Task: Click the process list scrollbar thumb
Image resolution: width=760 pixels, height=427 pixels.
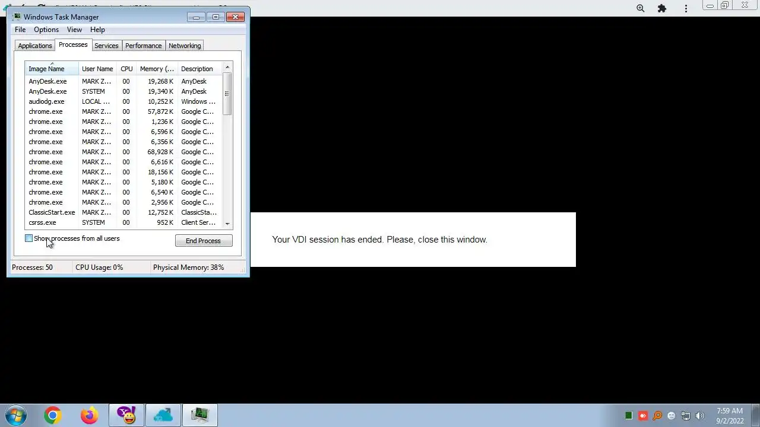Action: point(227,94)
